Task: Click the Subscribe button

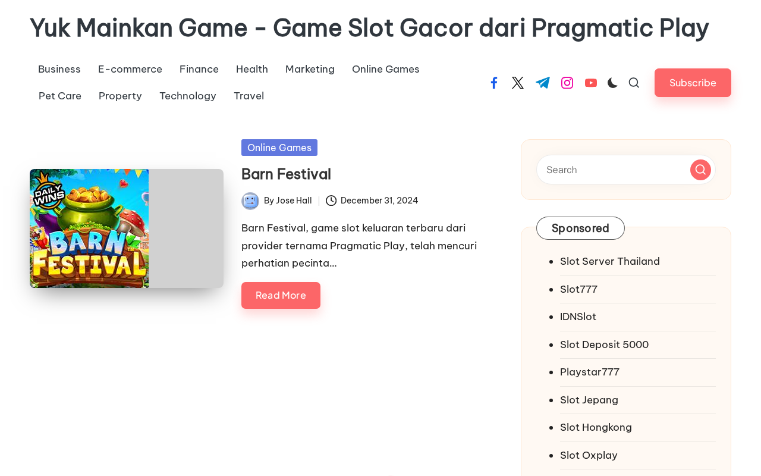Action: (693, 83)
